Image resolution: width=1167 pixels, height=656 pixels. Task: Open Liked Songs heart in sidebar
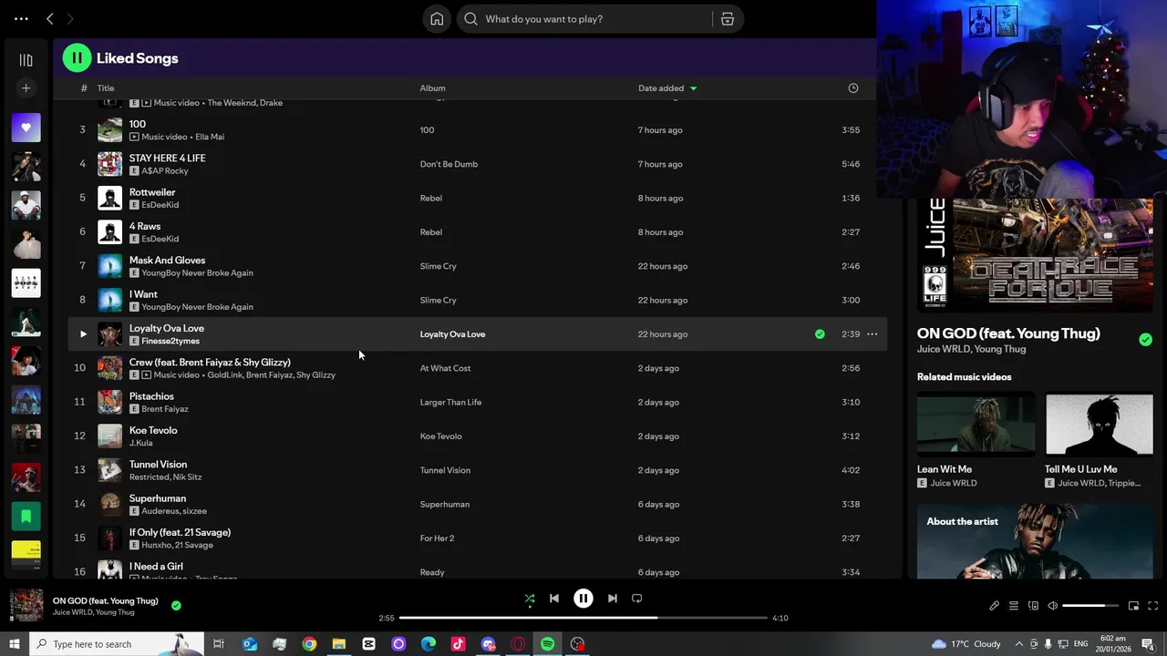(26, 128)
